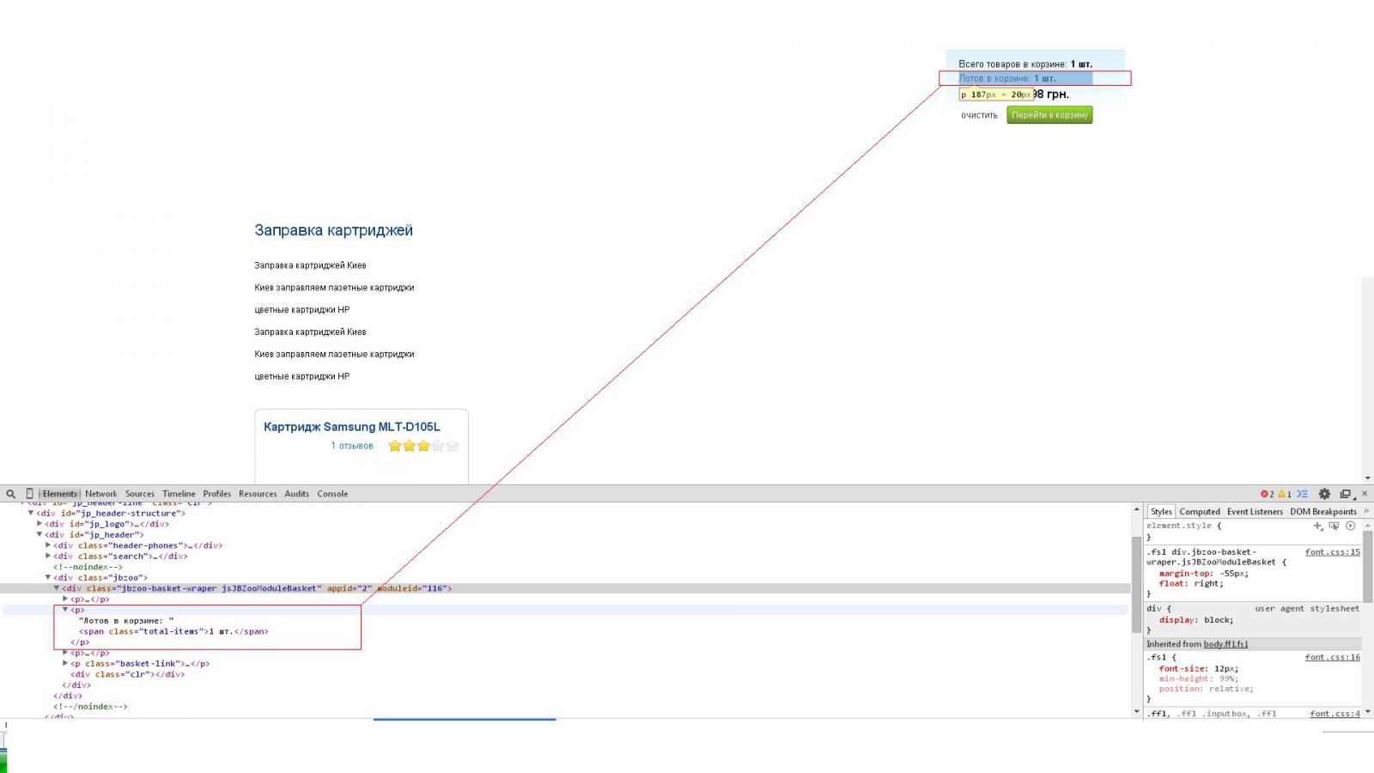Open DevTools settings gear

1324,494
